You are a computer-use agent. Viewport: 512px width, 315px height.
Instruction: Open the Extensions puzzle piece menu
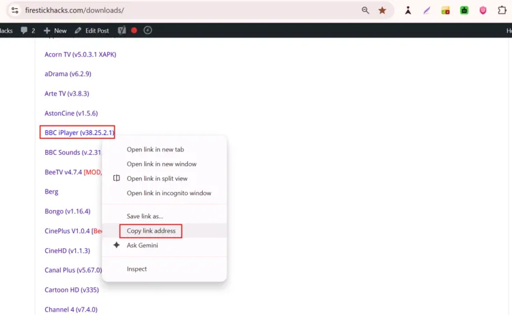pos(502,10)
